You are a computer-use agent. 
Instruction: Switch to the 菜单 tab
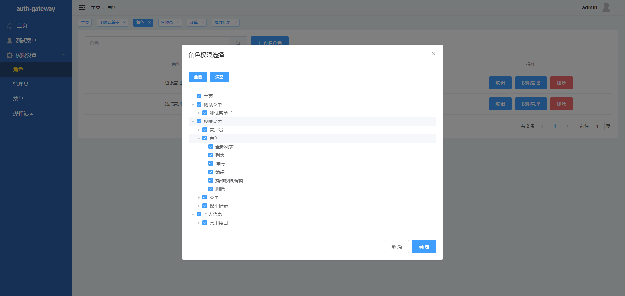click(x=194, y=23)
